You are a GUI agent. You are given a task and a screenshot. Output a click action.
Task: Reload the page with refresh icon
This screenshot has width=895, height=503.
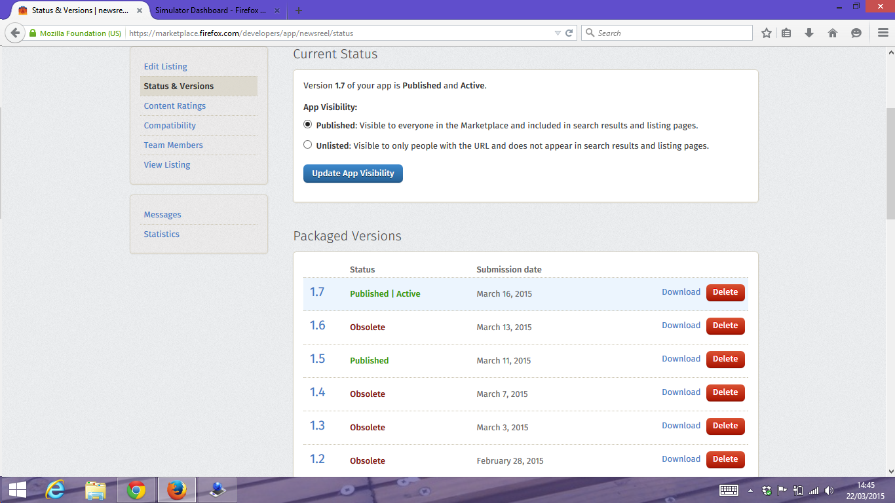coord(569,33)
